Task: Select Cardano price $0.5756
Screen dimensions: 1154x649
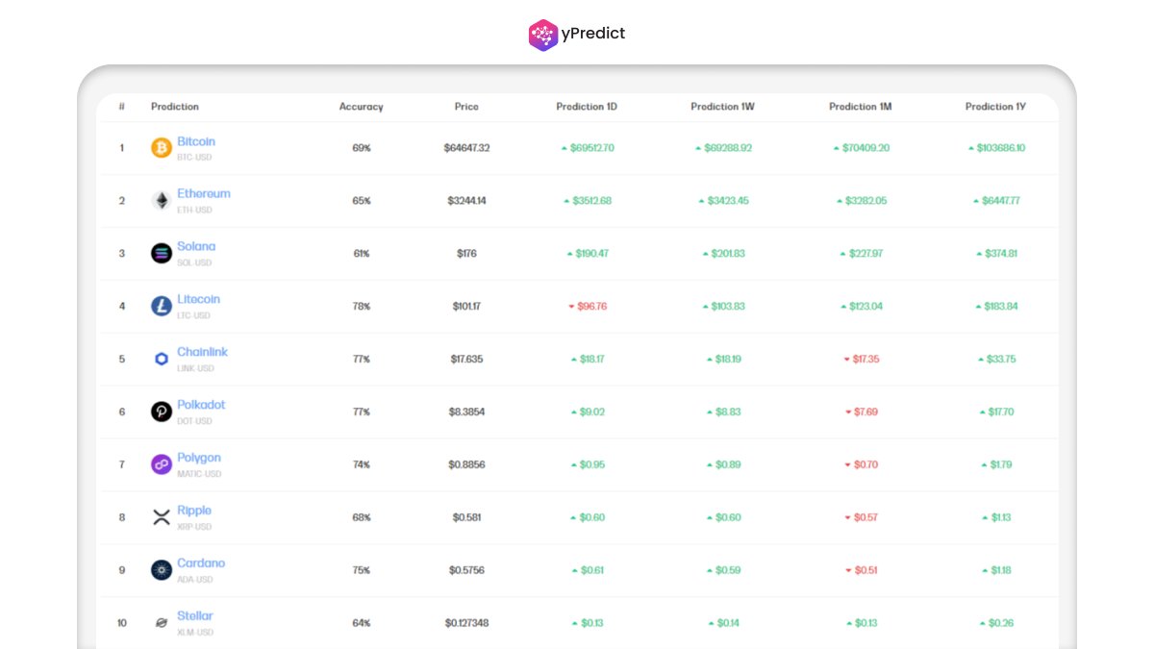Action: point(466,570)
